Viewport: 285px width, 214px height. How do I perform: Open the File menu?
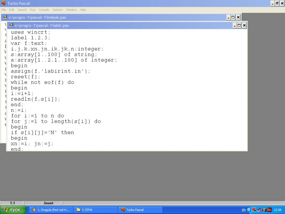3,10
